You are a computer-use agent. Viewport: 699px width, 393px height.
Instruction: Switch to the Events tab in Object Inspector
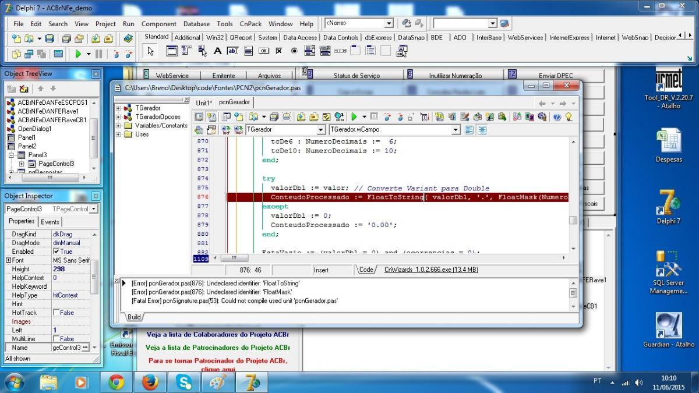50,222
